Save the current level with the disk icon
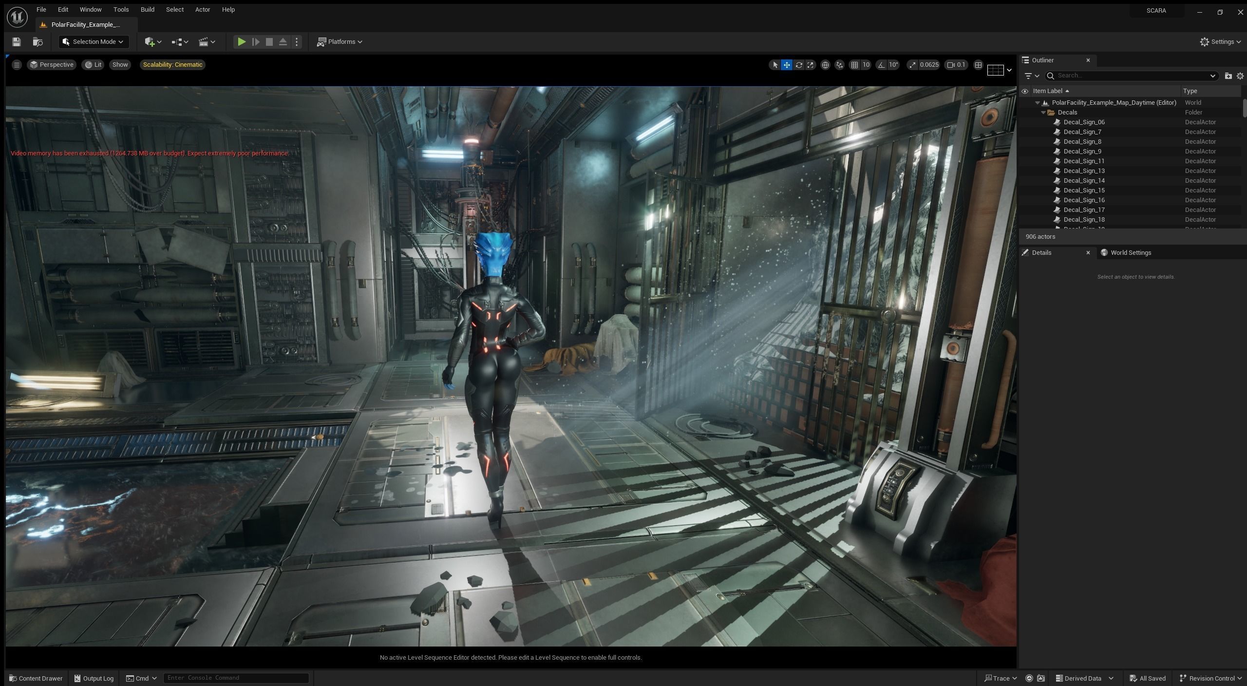1247x686 pixels. (x=17, y=42)
